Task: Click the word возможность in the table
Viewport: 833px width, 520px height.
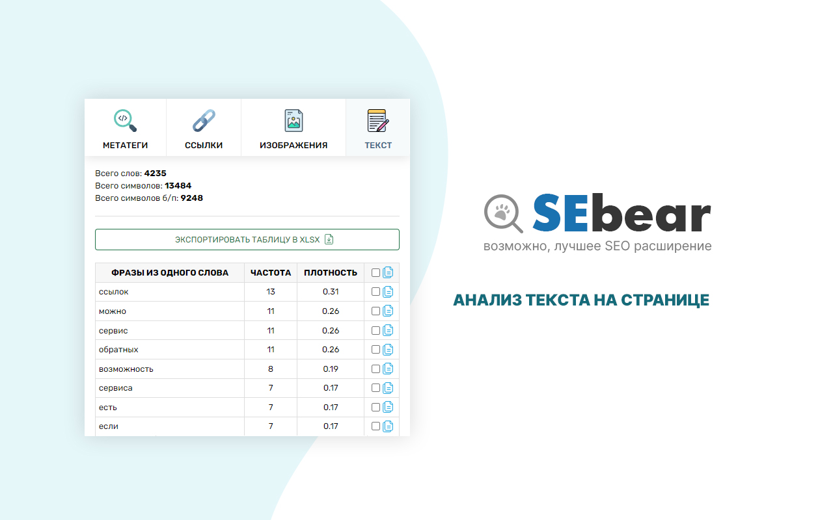Action: click(x=126, y=369)
